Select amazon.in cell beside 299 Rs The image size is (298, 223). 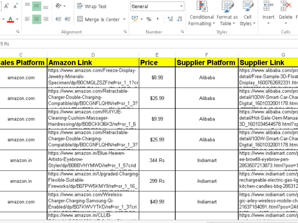pos(23,181)
